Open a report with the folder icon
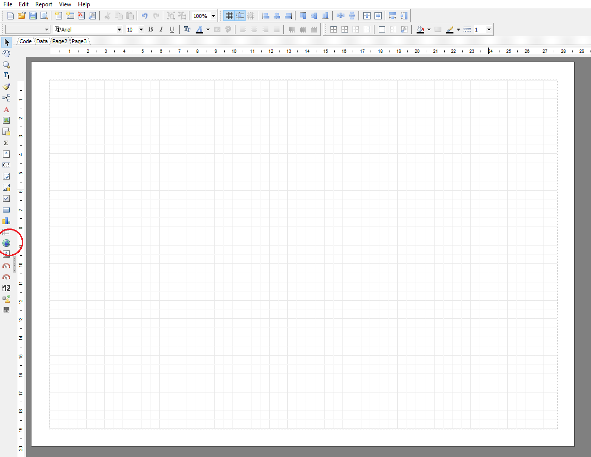 click(x=21, y=16)
